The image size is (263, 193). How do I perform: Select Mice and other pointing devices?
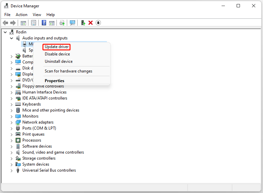click(x=51, y=110)
